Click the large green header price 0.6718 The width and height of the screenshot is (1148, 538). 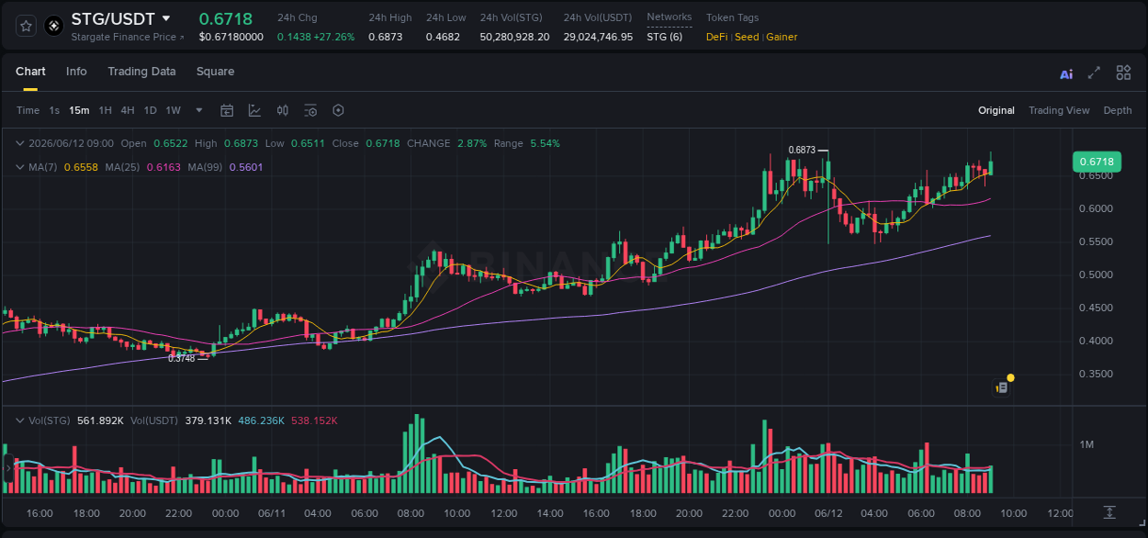point(226,18)
